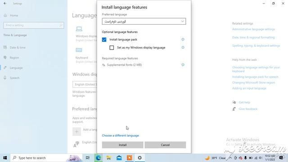Image resolution: width=288 pixels, height=162 pixels.
Task: Open Home in Settings sidebar
Action: click(14, 15)
